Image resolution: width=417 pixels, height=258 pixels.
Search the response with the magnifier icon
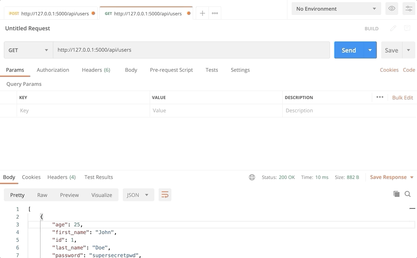click(x=408, y=194)
